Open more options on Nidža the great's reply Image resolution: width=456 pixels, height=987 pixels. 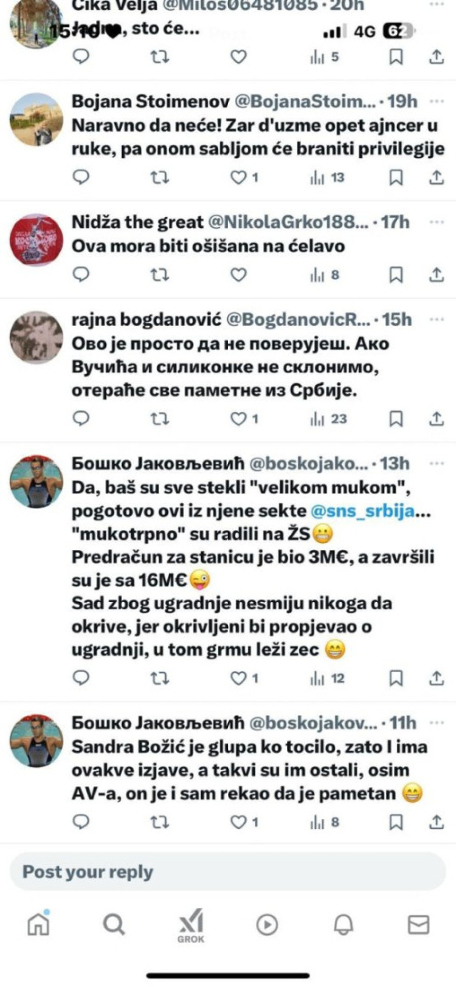(436, 222)
